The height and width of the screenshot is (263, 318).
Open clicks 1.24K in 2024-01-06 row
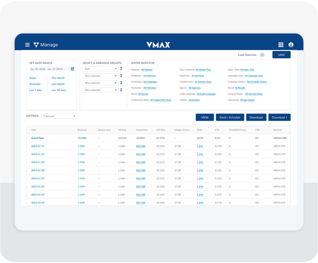click(200, 187)
